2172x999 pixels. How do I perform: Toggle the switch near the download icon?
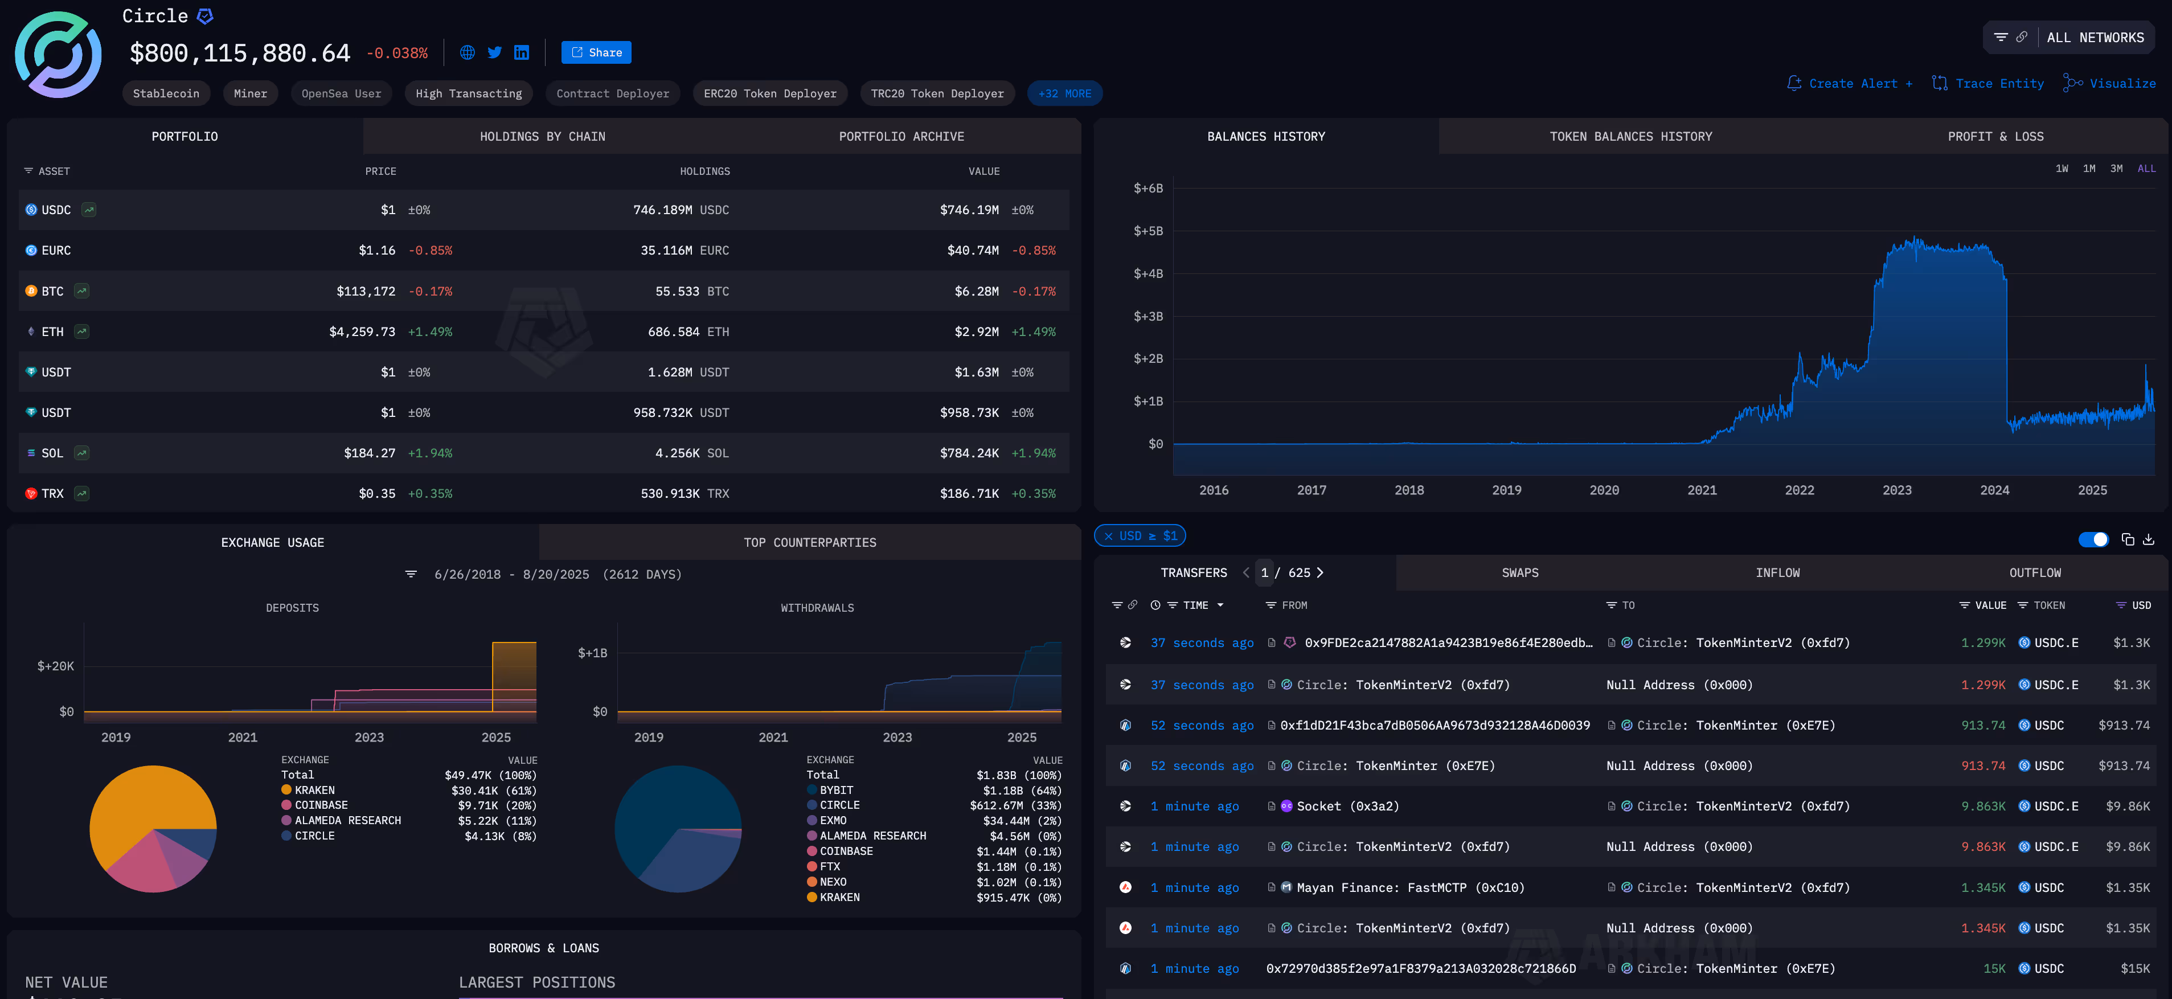pyautogui.click(x=2093, y=539)
